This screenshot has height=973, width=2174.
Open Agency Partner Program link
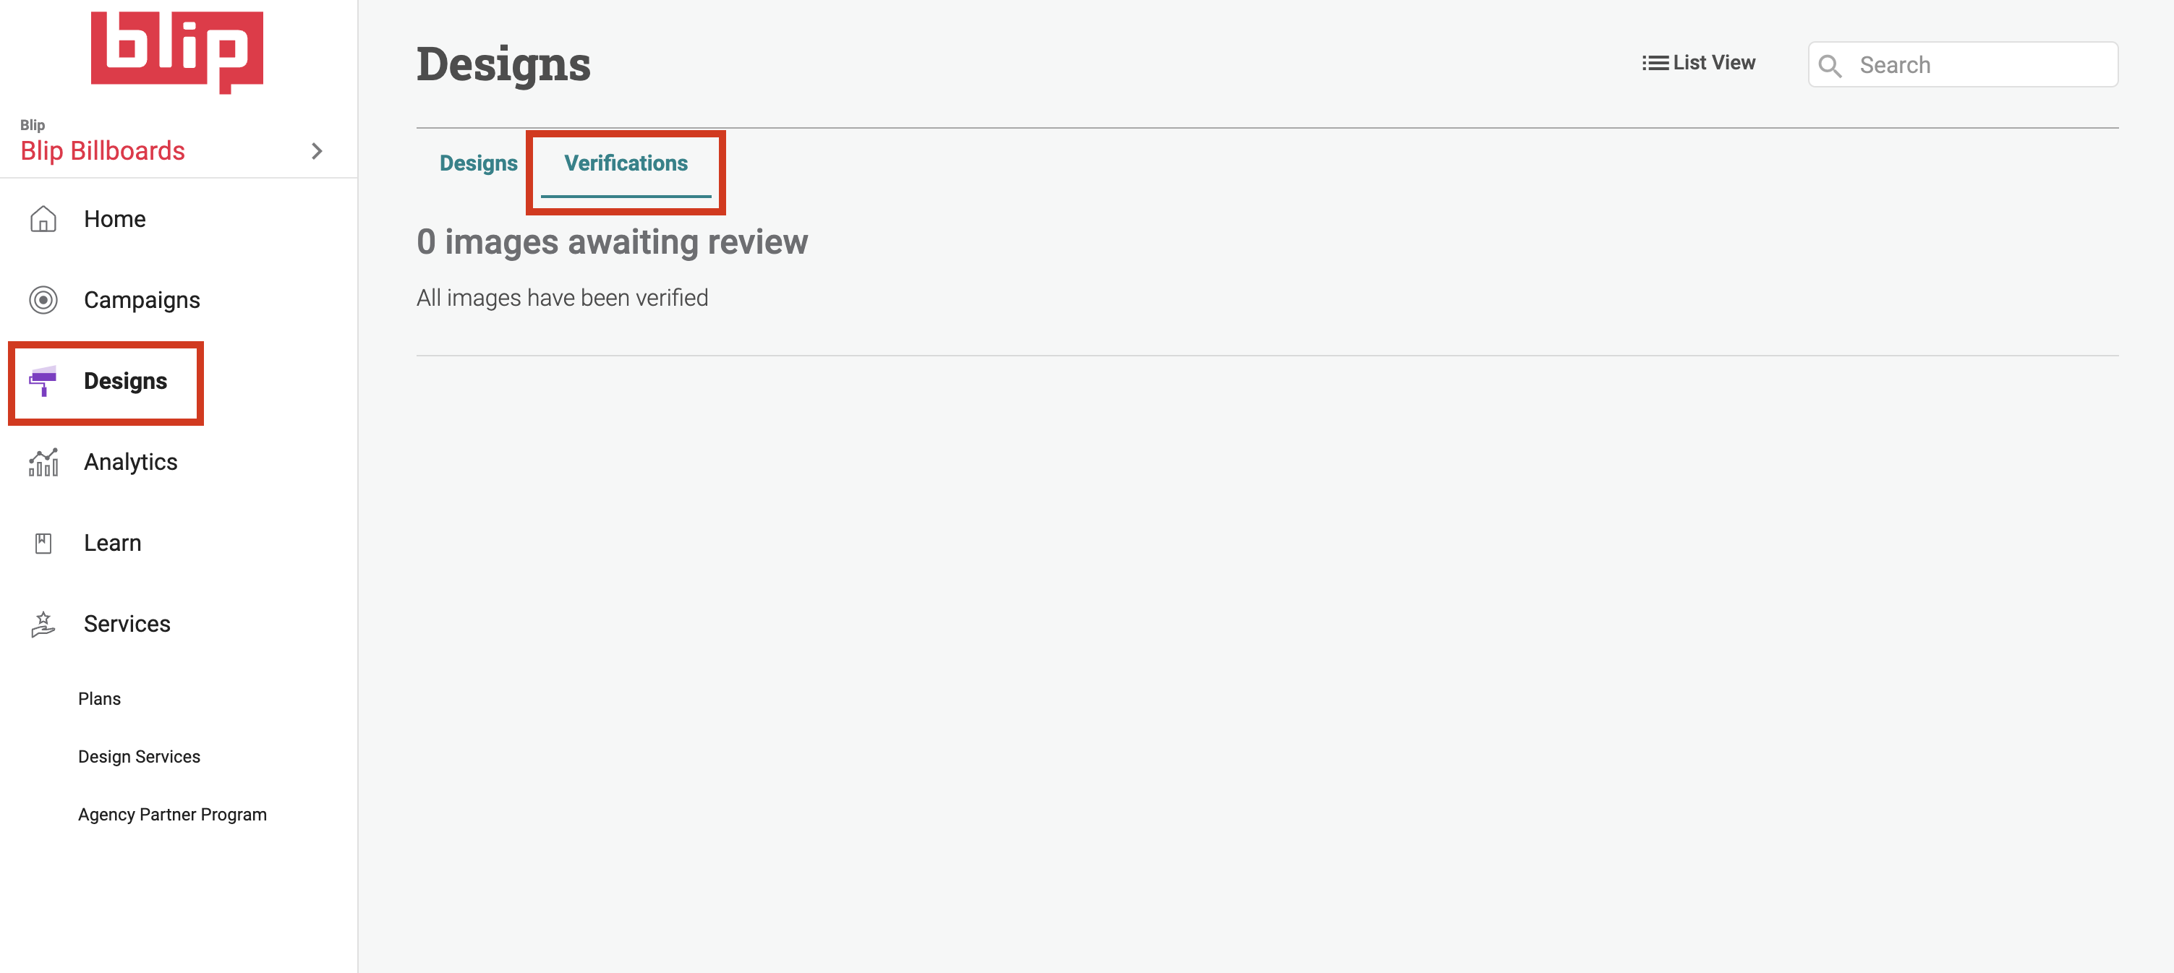(172, 815)
